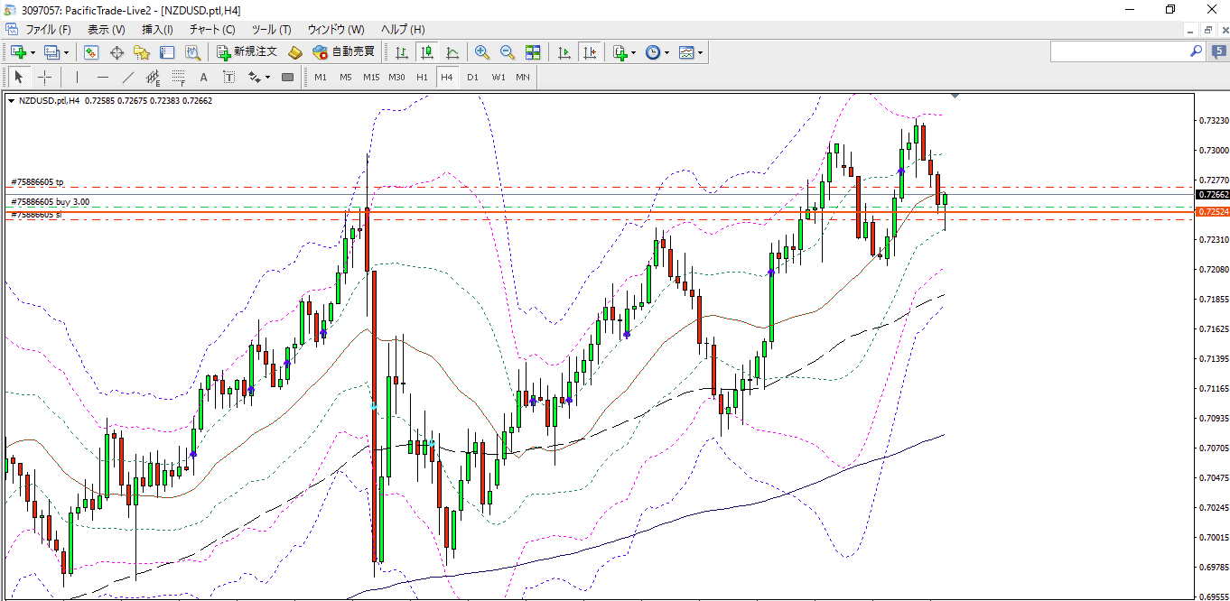This screenshot has width=1230, height=601.
Task: Toggle chart auto scroll
Action: point(564,52)
